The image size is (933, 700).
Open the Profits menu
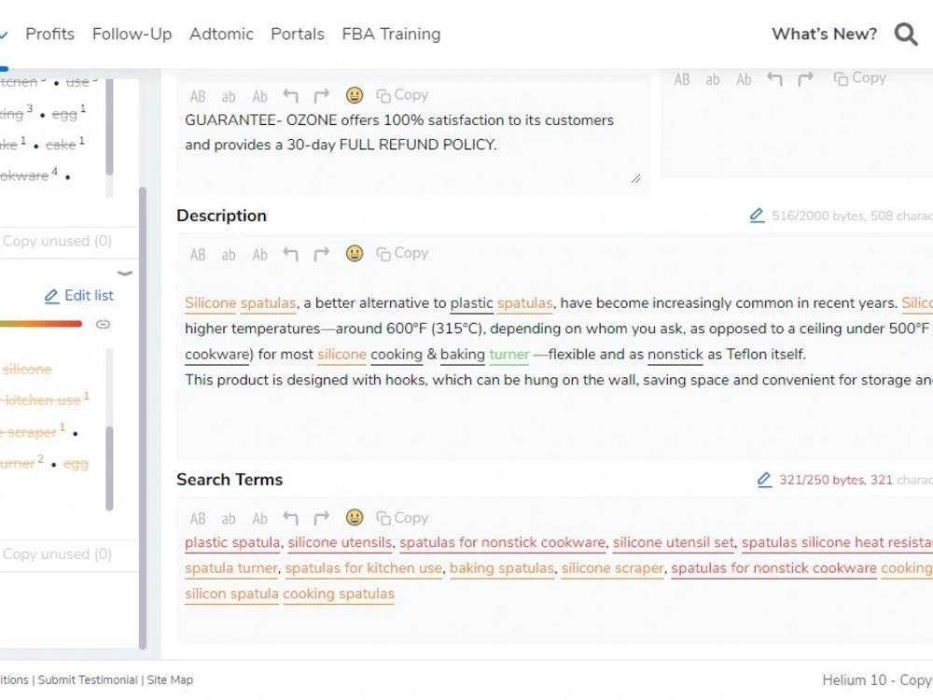[50, 34]
